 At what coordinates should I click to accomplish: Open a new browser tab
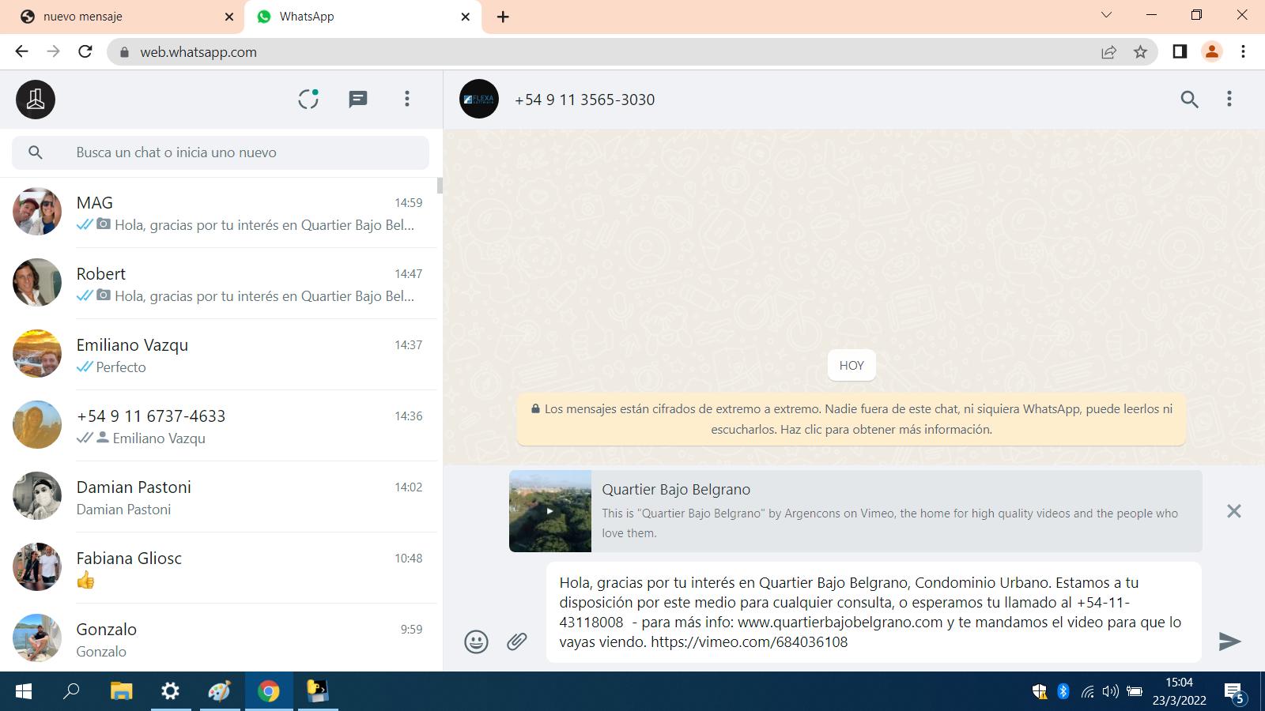pos(503,17)
